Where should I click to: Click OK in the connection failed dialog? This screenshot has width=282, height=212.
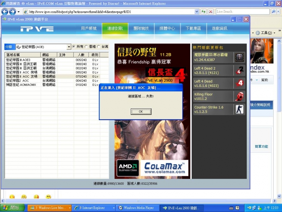click(x=141, y=112)
